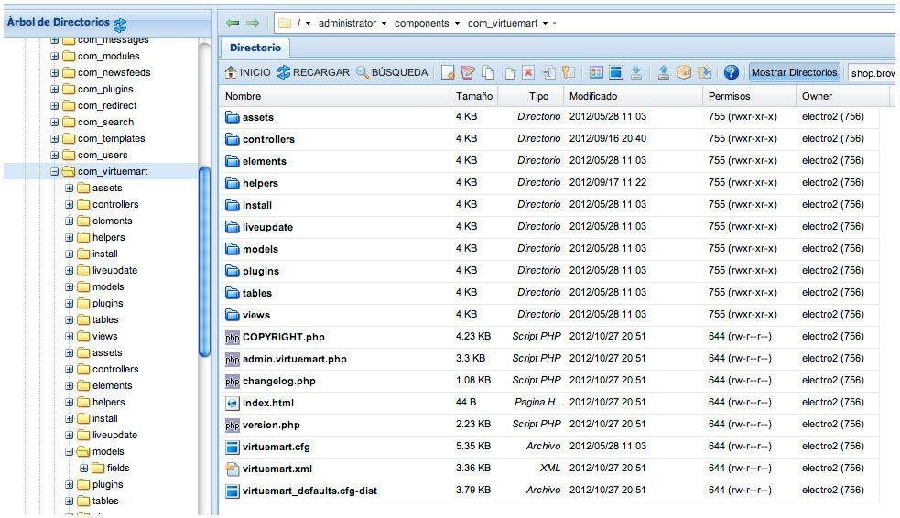900x518 pixels.
Task: Select com_redirect in the directory tree
Action: tap(107, 105)
